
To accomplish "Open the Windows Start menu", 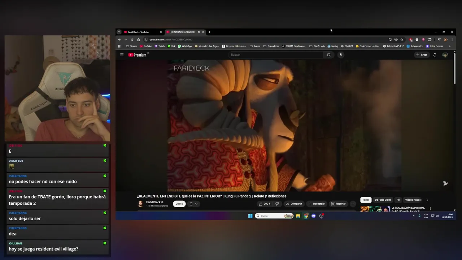I will [x=250, y=216].
